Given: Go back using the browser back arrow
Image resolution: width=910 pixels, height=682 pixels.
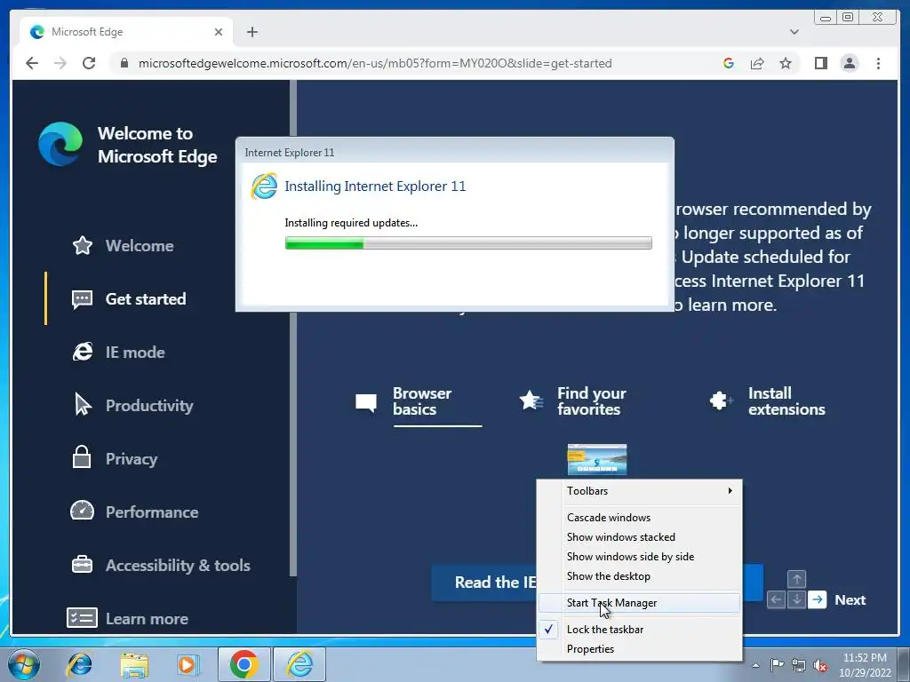Looking at the screenshot, I should (32, 63).
